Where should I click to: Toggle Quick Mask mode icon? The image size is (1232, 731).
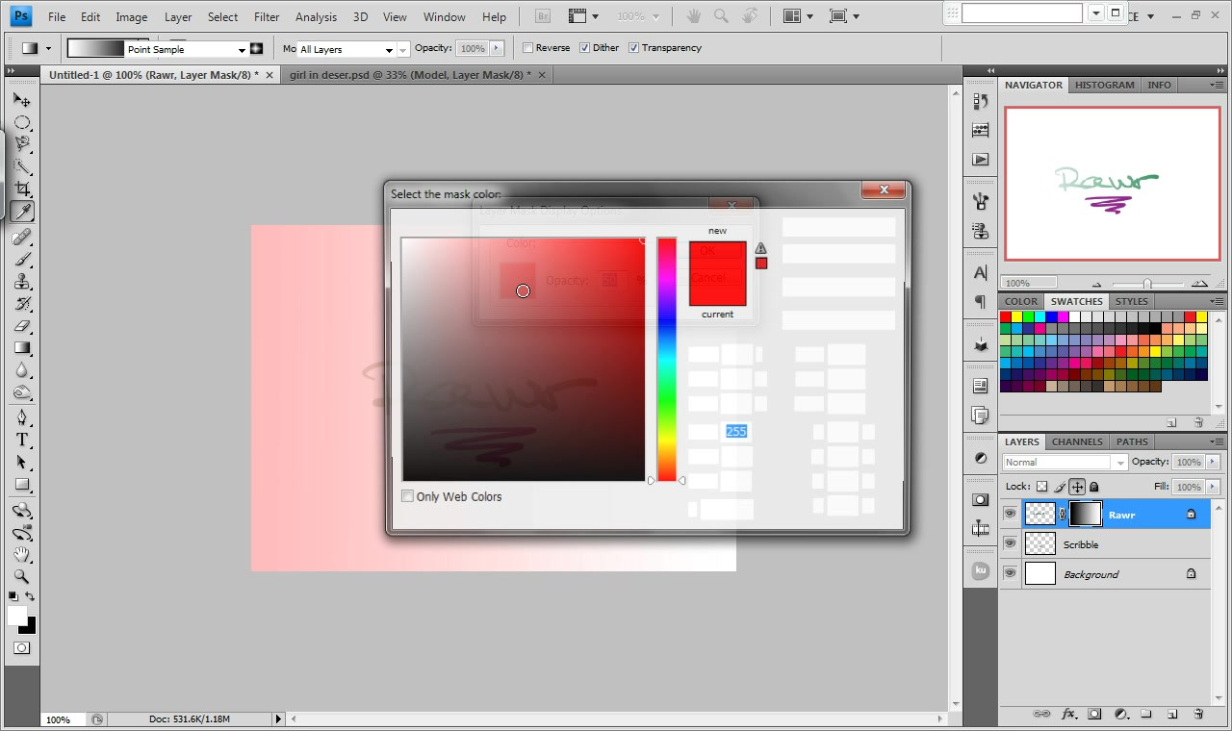click(x=21, y=648)
